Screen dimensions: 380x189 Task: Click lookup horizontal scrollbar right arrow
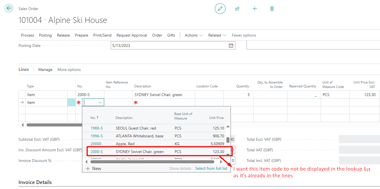click(221, 162)
